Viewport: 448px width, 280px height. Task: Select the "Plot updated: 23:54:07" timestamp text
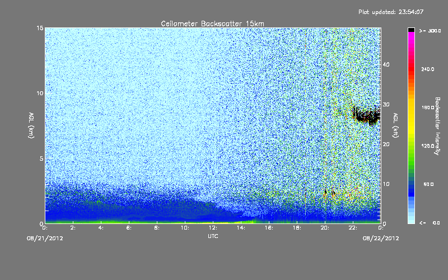(x=391, y=12)
